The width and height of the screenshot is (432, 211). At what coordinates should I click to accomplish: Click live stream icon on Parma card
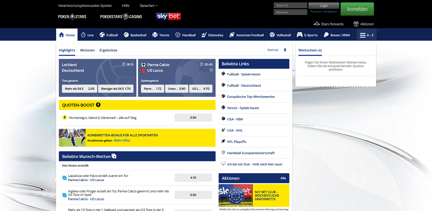click(x=211, y=70)
